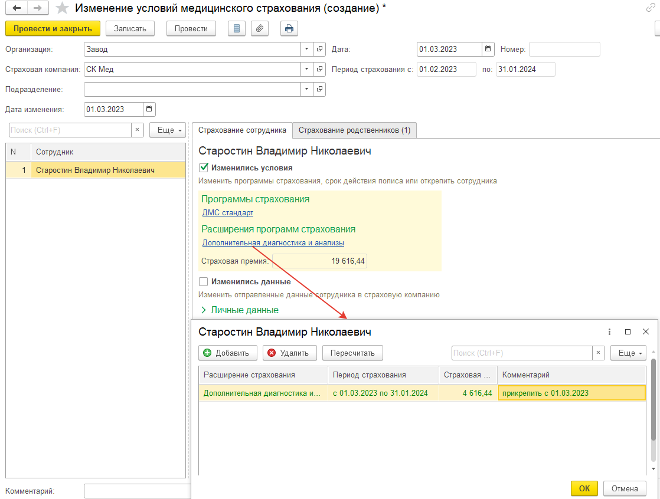Viewport: 660px width, 499px height.
Task: Recalculate the premium with Пересчитать
Action: (x=353, y=353)
